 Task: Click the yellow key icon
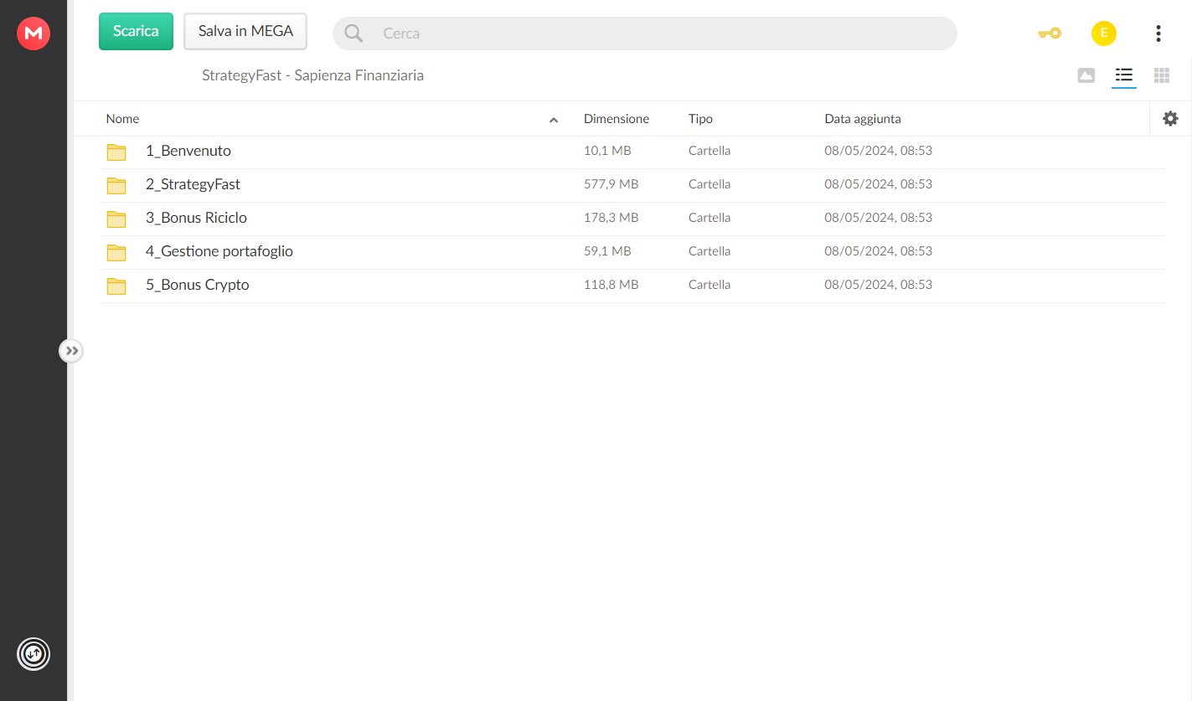(1050, 34)
